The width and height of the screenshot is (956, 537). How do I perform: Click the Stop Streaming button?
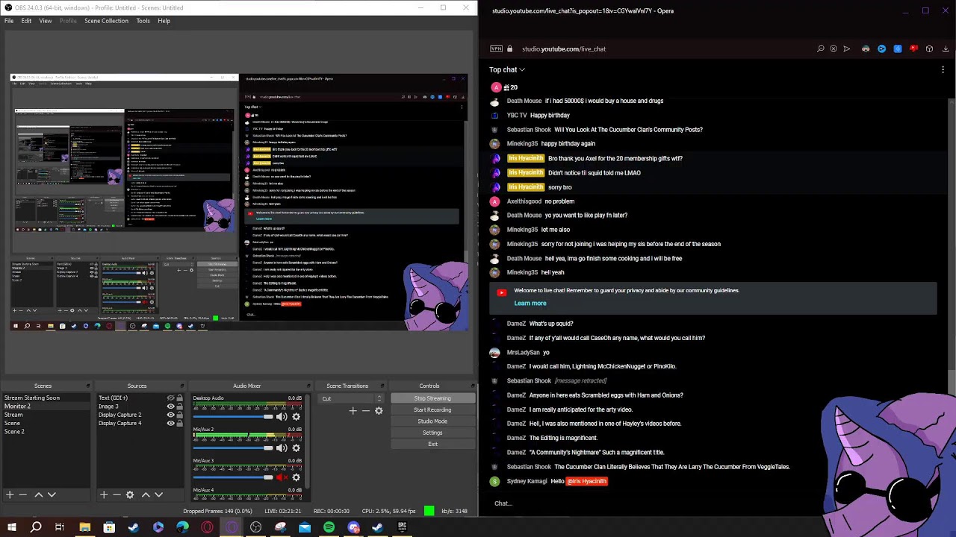tap(432, 398)
